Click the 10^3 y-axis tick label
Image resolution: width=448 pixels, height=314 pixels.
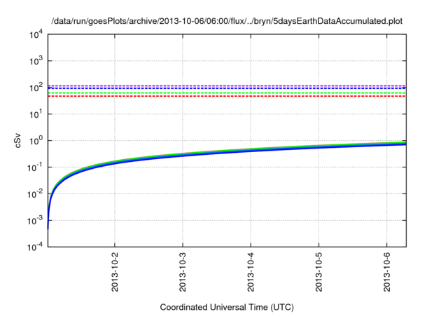coord(34,60)
